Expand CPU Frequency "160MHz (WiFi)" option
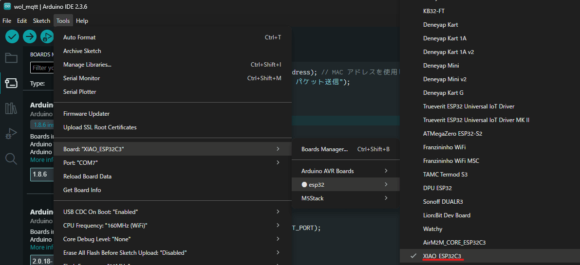This screenshot has width=580, height=265. 172,225
